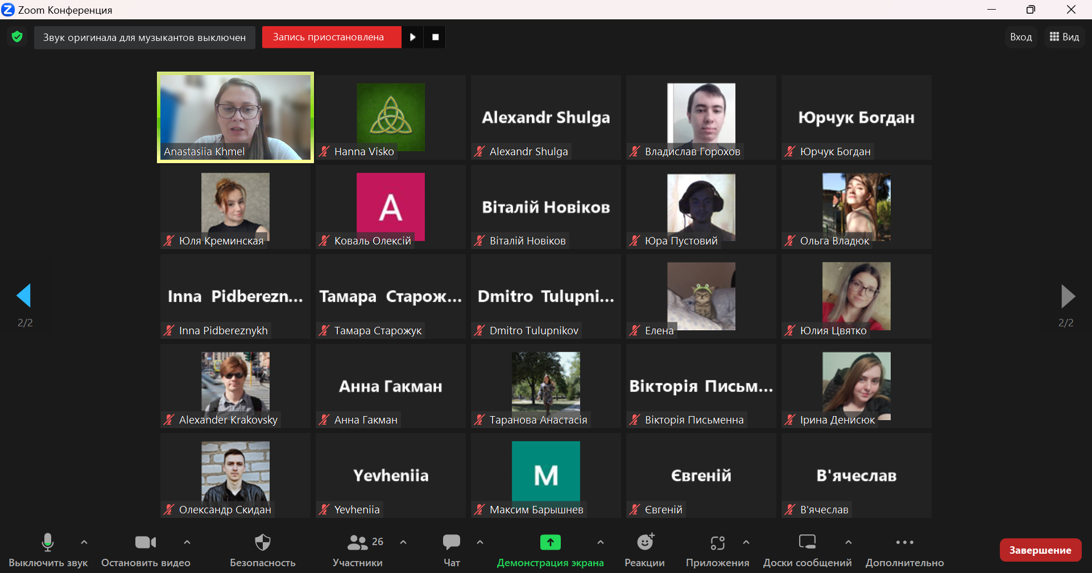Go to next participants page with right arrow

[1068, 296]
